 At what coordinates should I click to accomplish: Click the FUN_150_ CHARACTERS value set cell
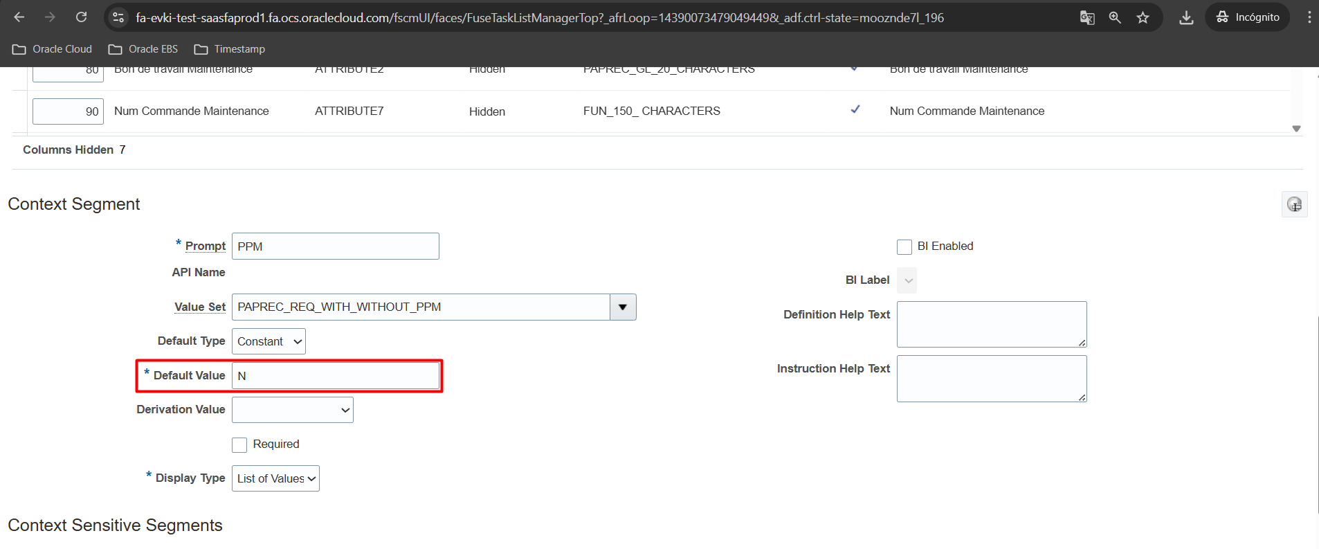[652, 111]
